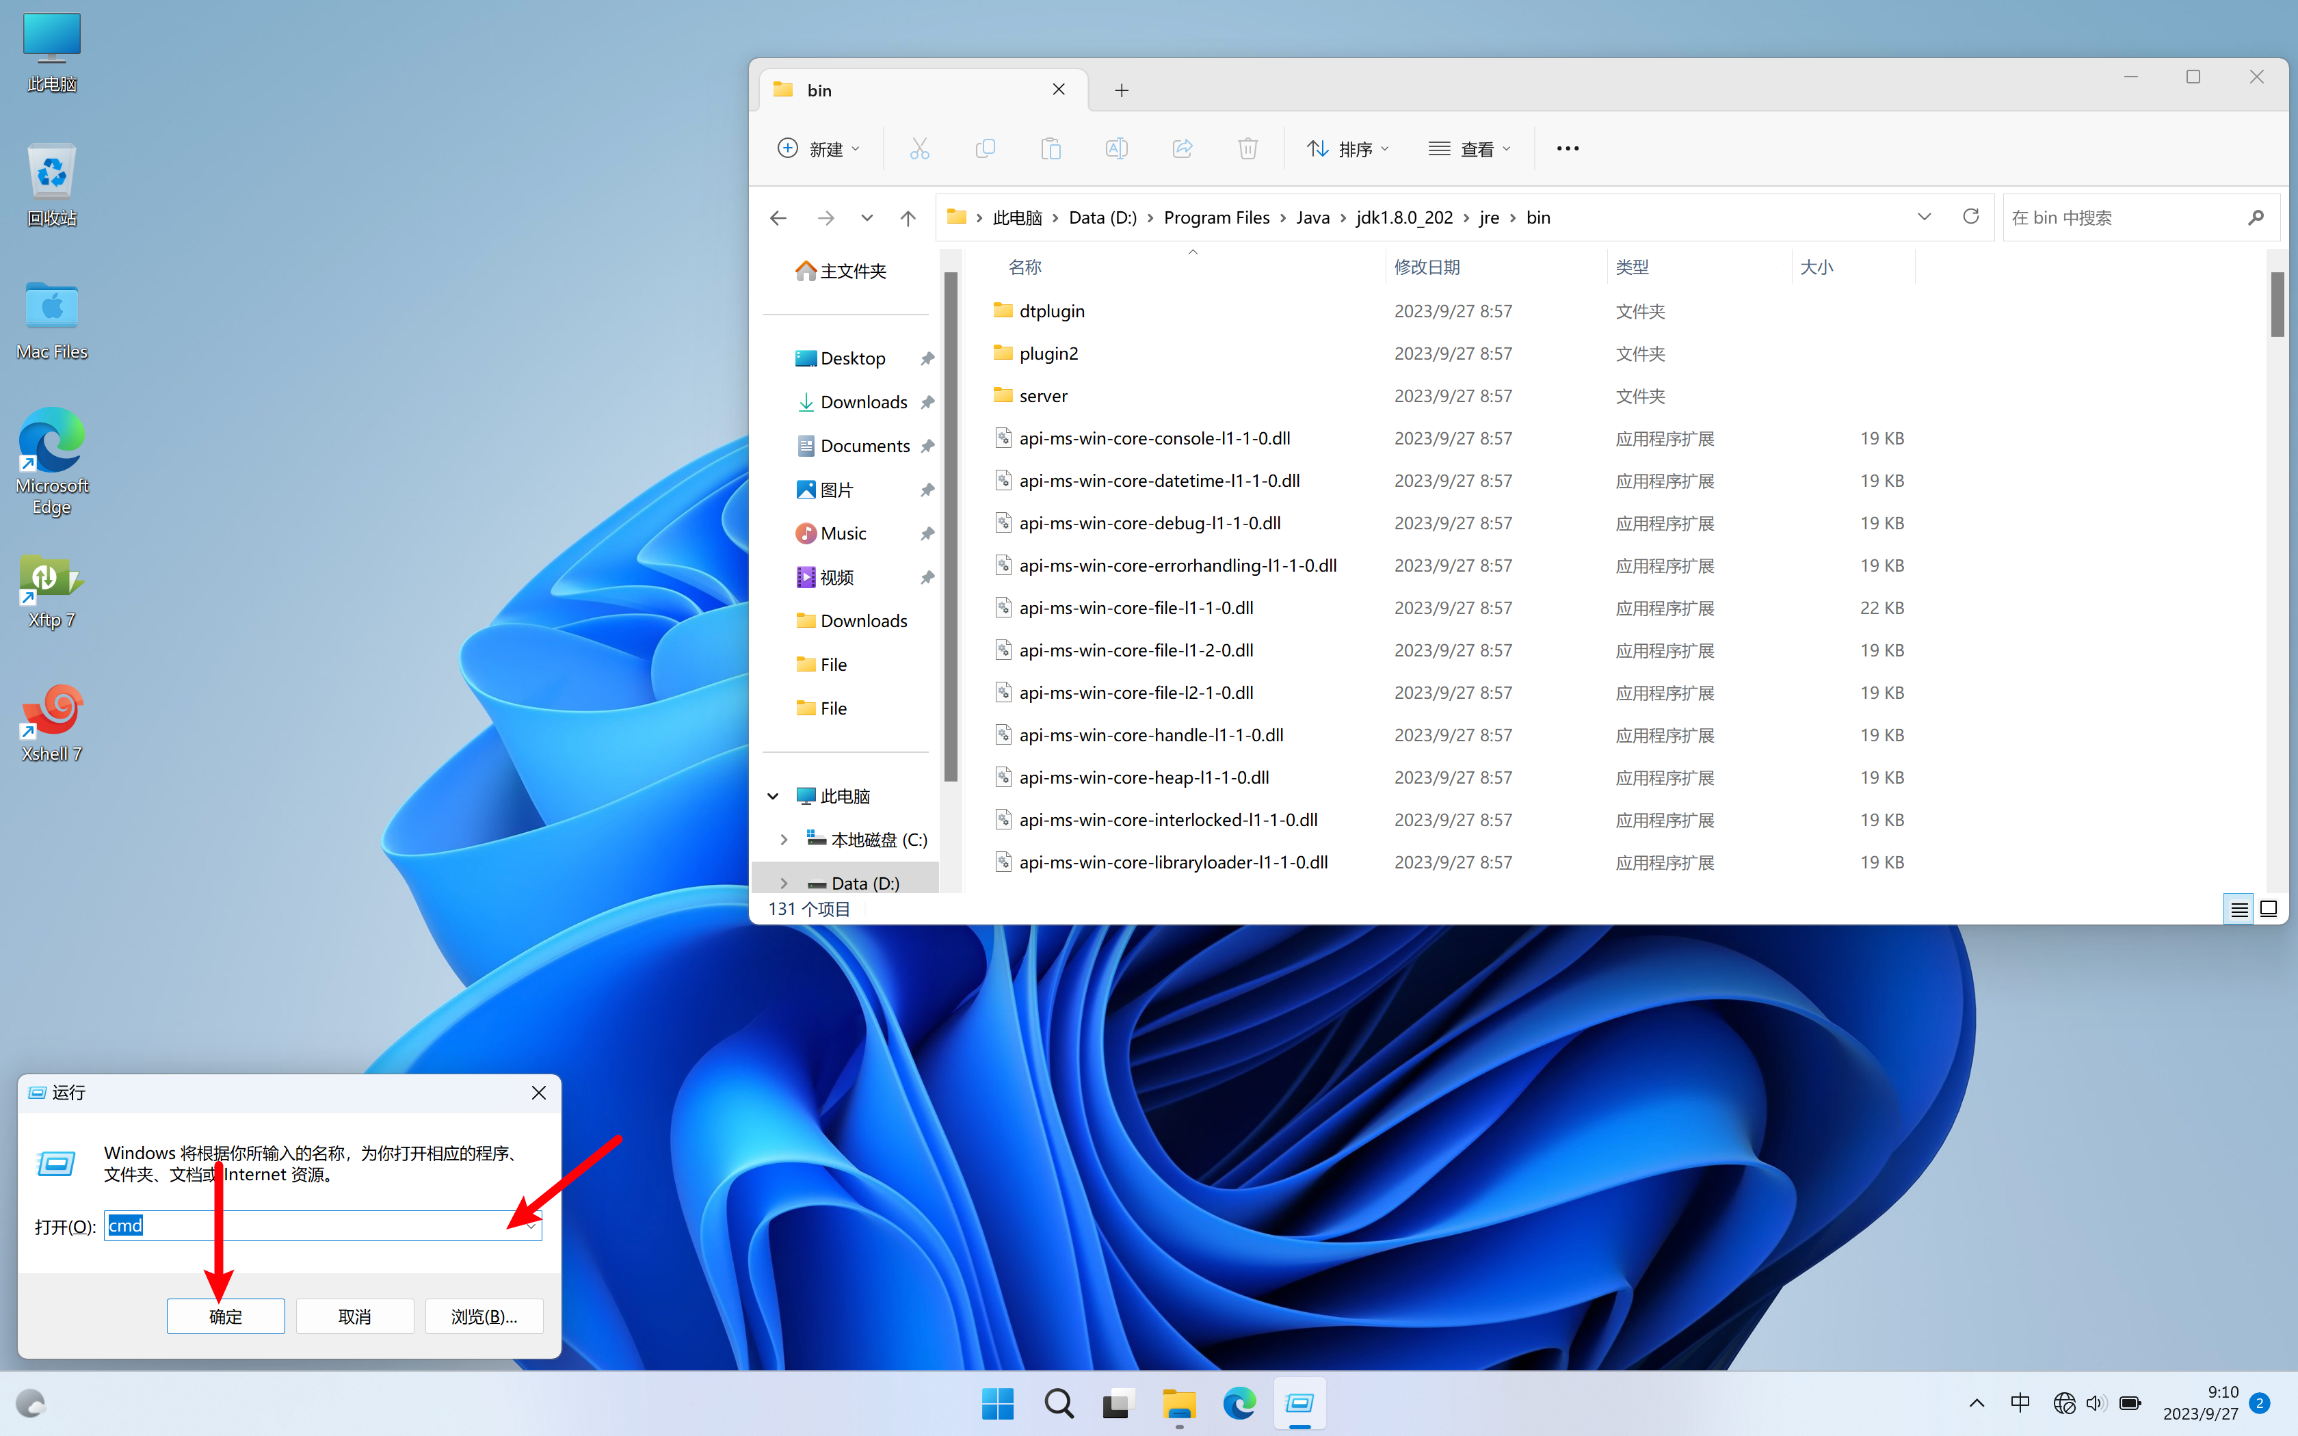Click the Refresh icon beside address bar

click(1970, 217)
